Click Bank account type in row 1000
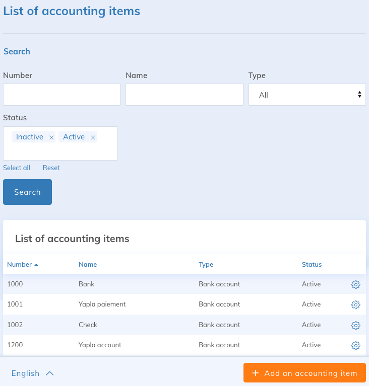 pyautogui.click(x=219, y=284)
